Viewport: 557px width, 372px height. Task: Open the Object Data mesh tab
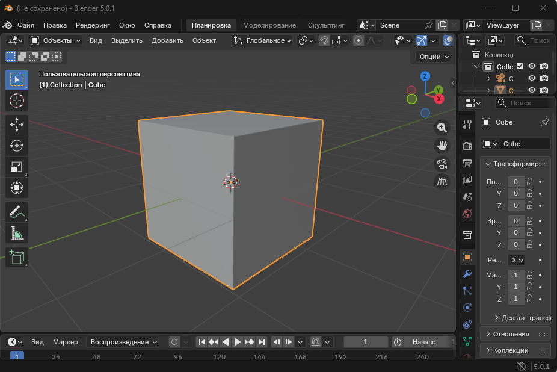click(467, 341)
